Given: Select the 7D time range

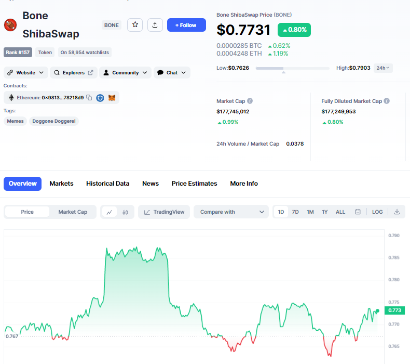Looking at the screenshot, I should [x=295, y=212].
